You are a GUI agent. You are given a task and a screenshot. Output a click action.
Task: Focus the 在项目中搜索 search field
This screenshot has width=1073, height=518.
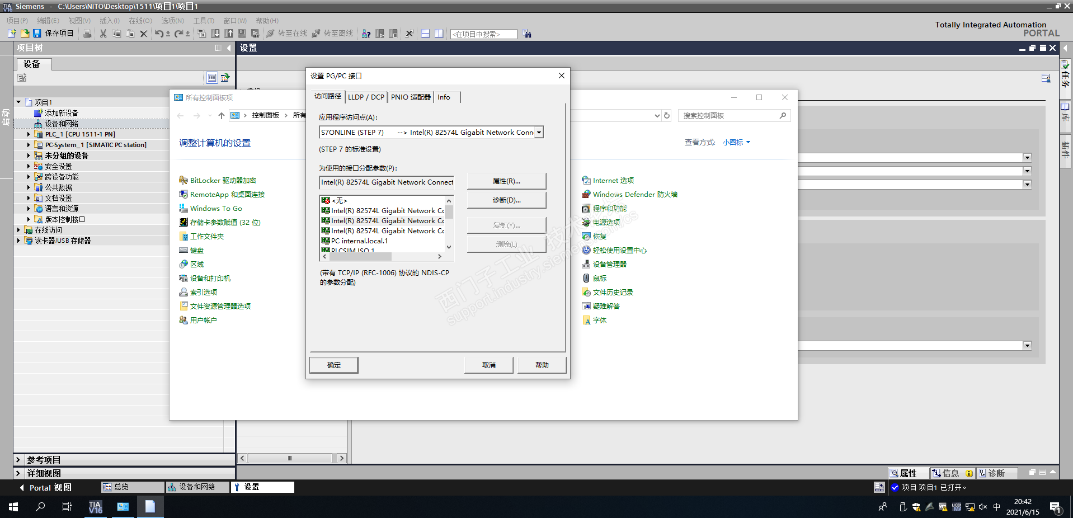pos(484,34)
